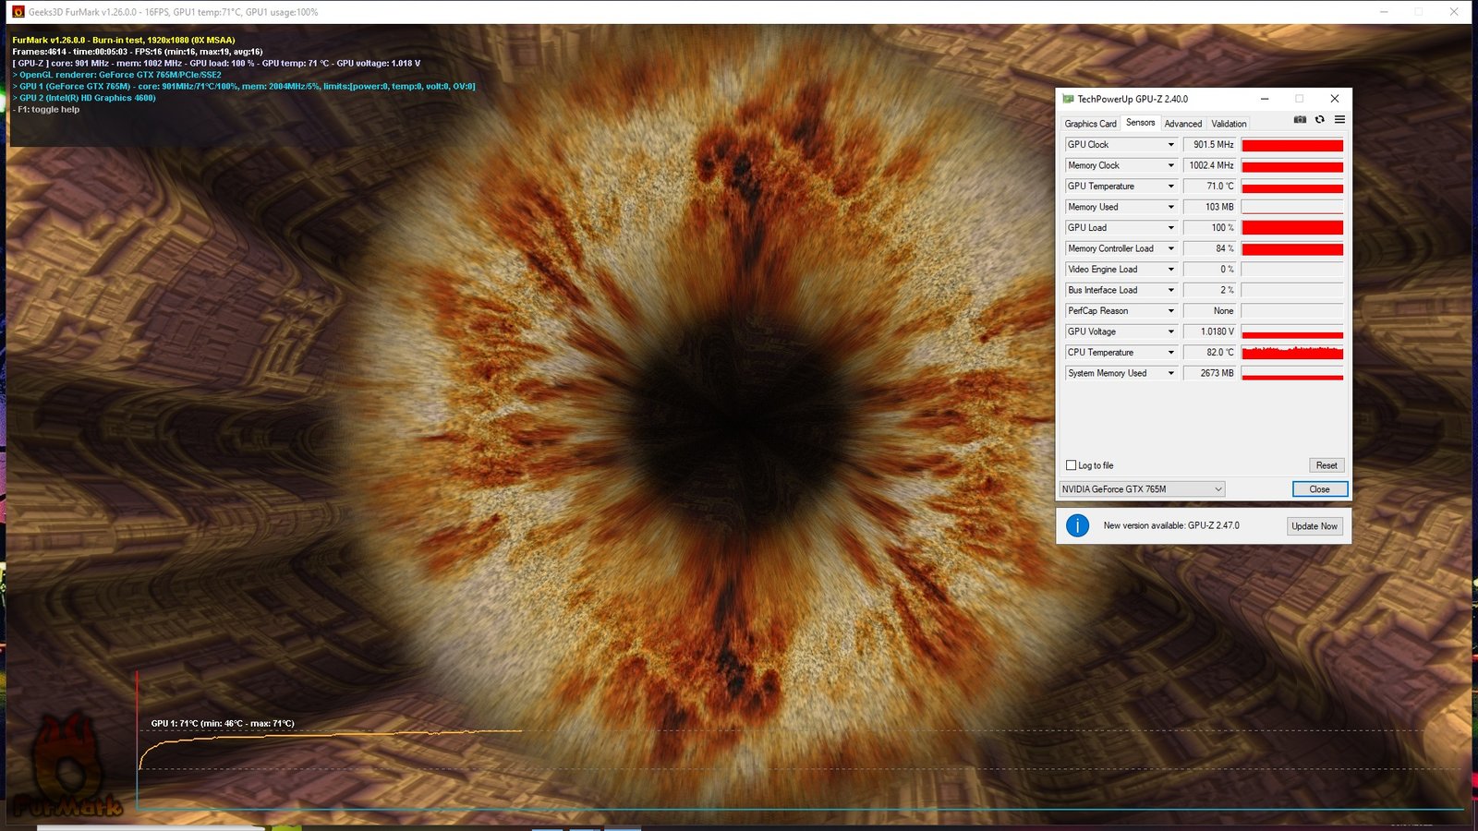Expand the CPU Temperature sensor dropdown

point(1170,353)
